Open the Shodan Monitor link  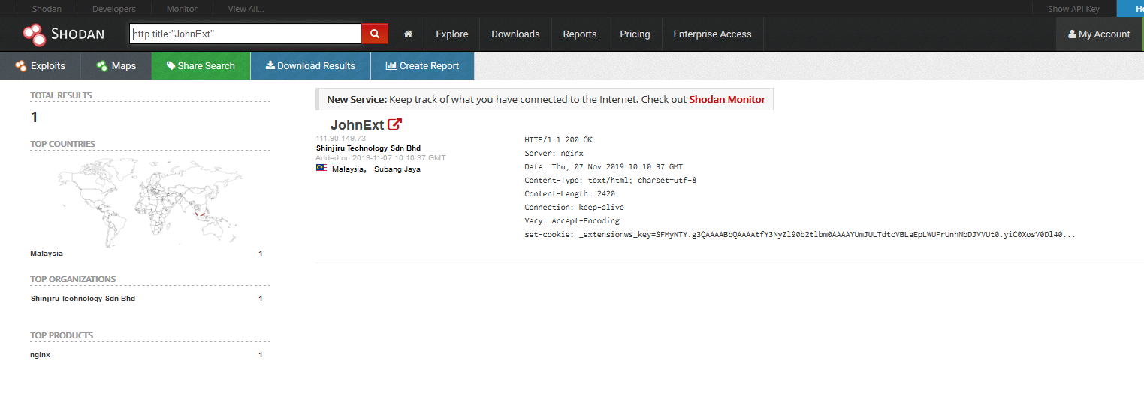[x=727, y=99]
